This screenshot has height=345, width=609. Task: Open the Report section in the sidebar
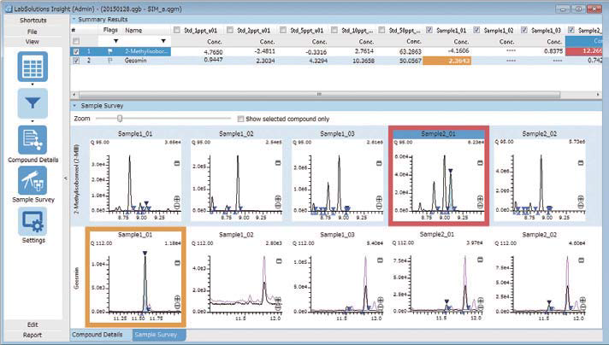pyautogui.click(x=32, y=335)
